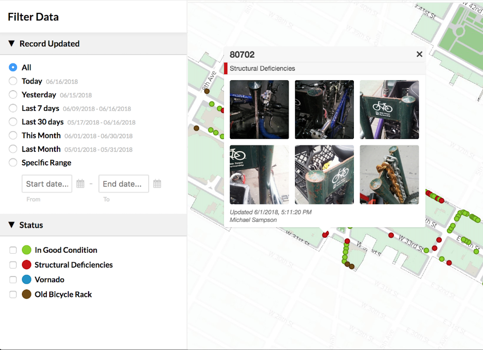This screenshot has height=350, width=483.
Task: Click the Michael Sampson name
Action: (253, 220)
